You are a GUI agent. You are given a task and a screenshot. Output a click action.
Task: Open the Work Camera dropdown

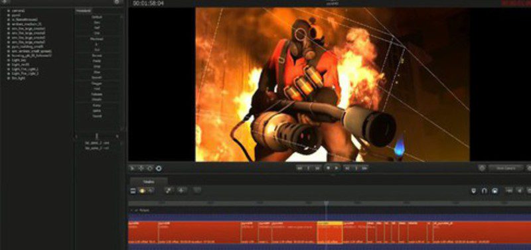coord(506,168)
